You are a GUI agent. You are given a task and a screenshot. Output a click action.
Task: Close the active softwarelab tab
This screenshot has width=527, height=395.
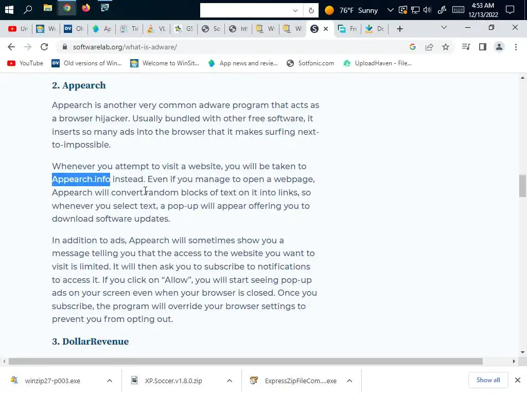pyautogui.click(x=326, y=29)
